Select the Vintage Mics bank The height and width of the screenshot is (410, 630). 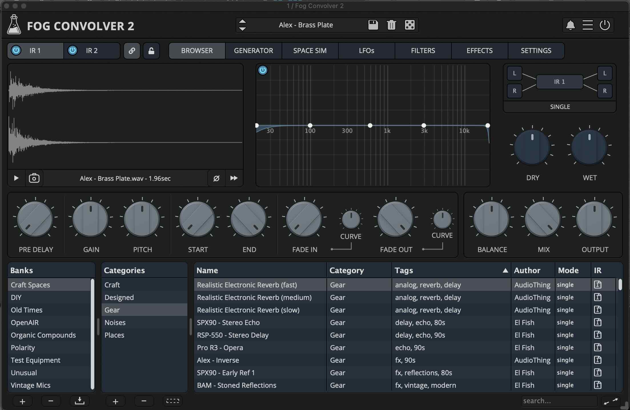49,385
